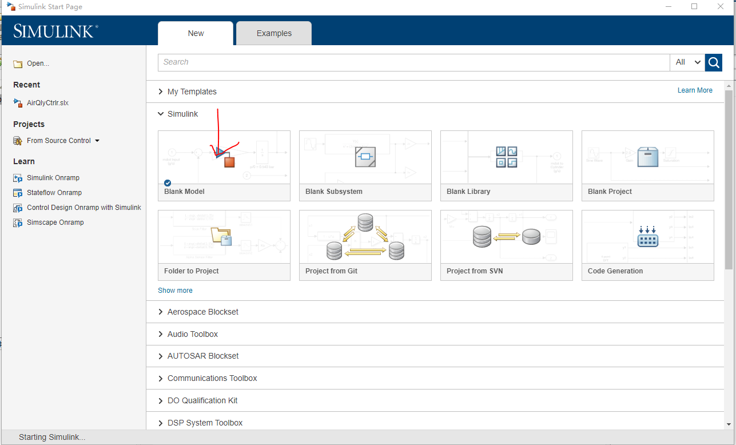Click the Project from SVN label
The image size is (736, 445).
click(475, 271)
